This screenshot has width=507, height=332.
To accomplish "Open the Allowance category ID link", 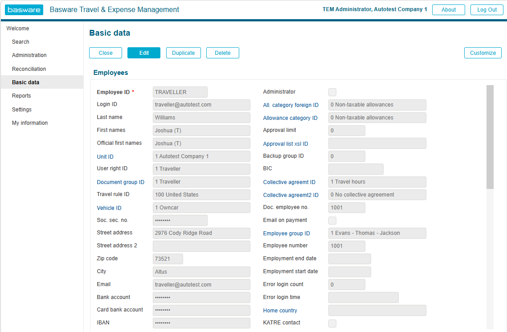I will tap(290, 118).
